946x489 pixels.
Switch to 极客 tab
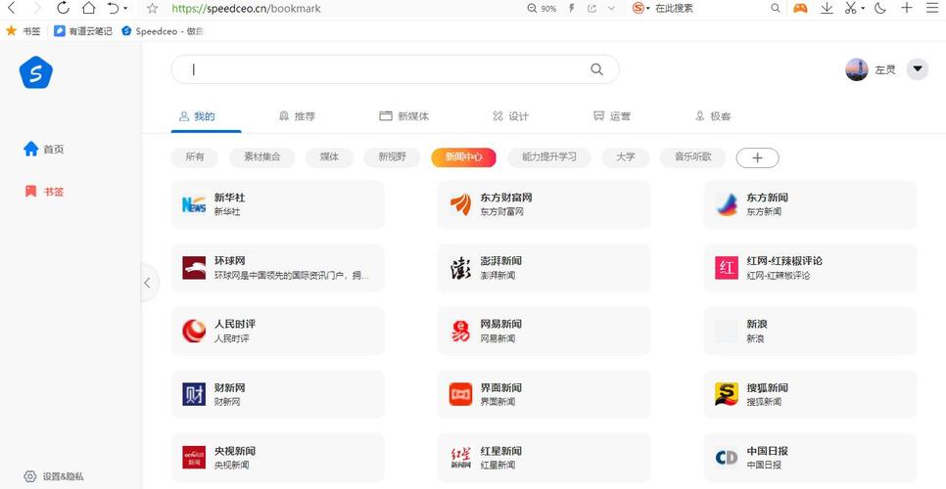(x=713, y=116)
